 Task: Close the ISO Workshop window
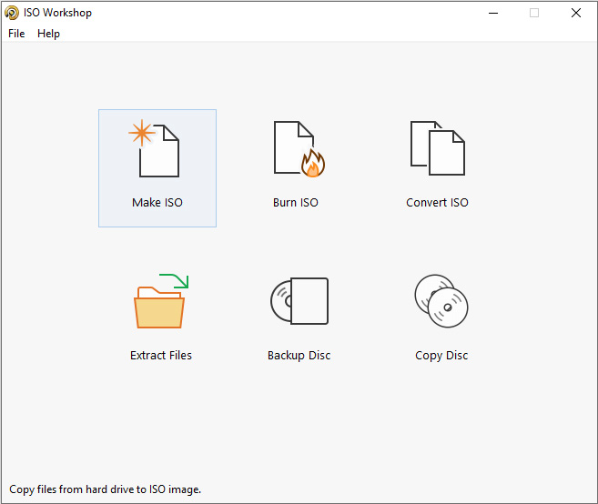(x=576, y=13)
